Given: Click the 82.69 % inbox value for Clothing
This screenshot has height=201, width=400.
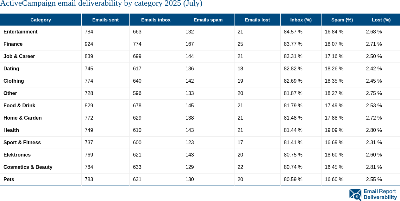Looking at the screenshot, I should (293, 81).
